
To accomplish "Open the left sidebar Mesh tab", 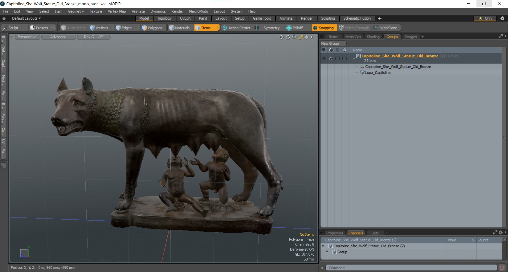I will tap(3, 81).
